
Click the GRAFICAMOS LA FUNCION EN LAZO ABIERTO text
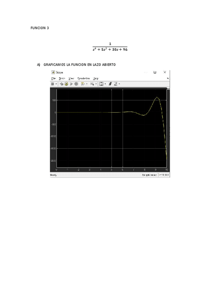tap(80, 65)
